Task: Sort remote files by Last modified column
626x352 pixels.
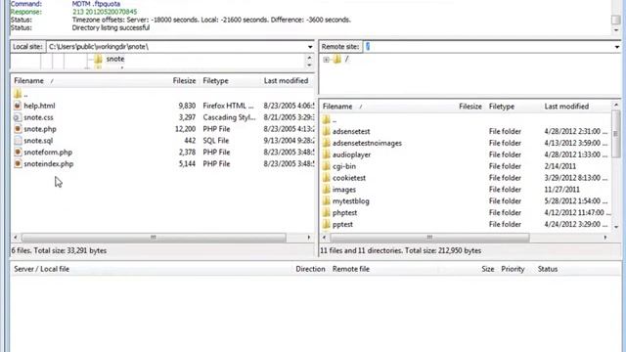Action: 566,107
